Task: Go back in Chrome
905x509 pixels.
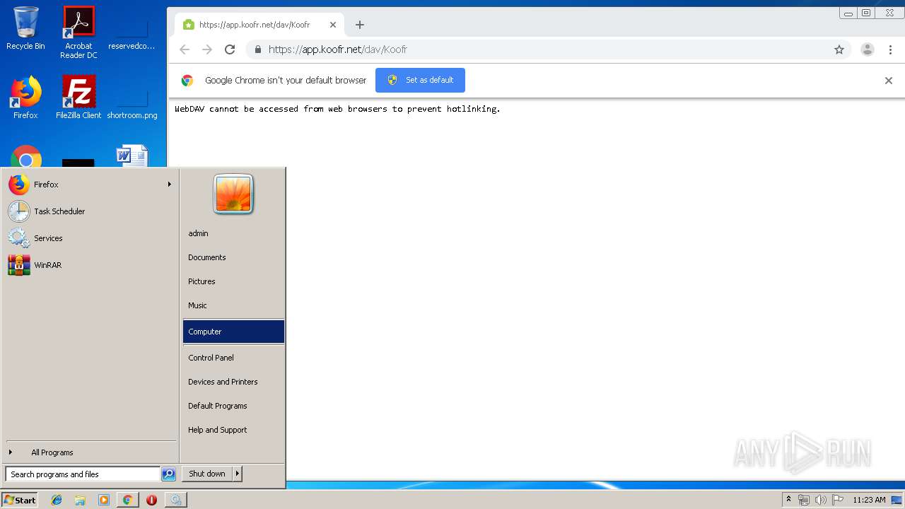Action: (185, 49)
